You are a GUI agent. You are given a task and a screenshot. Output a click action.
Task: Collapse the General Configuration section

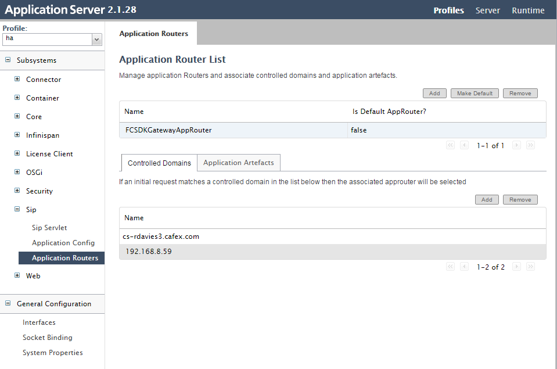coord(8,303)
